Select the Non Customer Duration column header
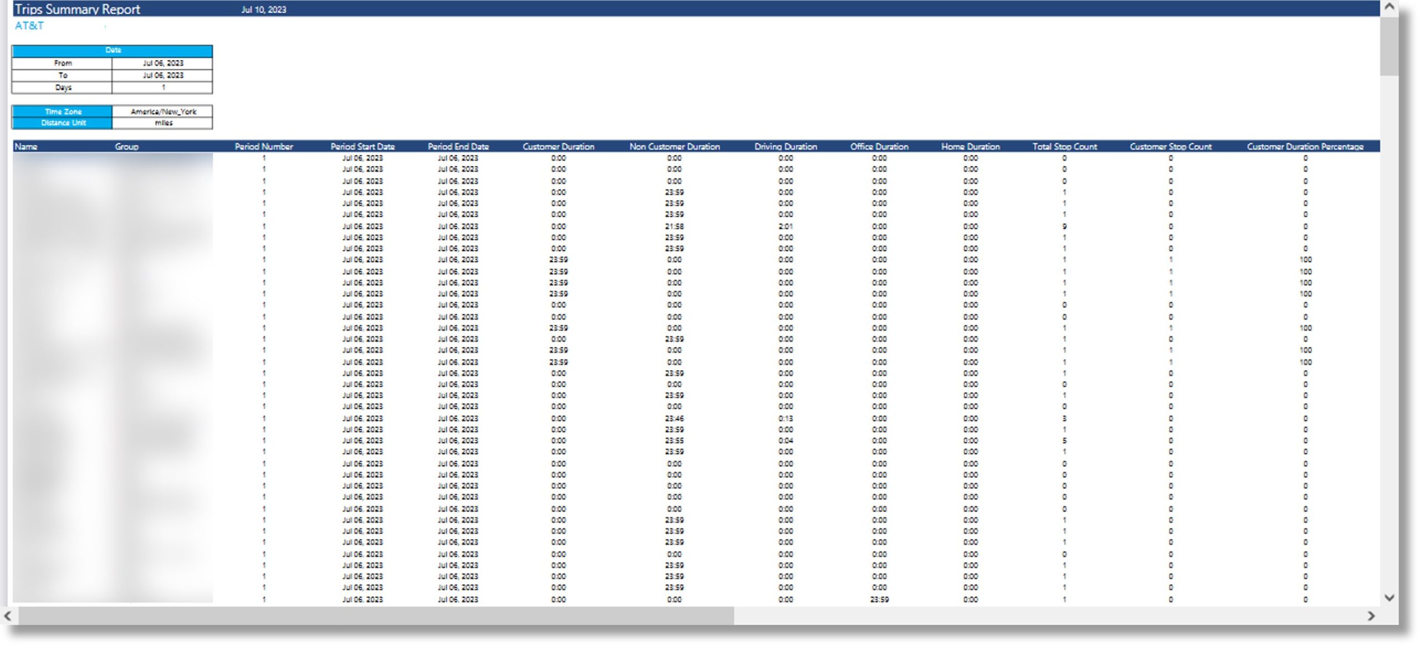This screenshot has height=645, width=1419. click(675, 147)
